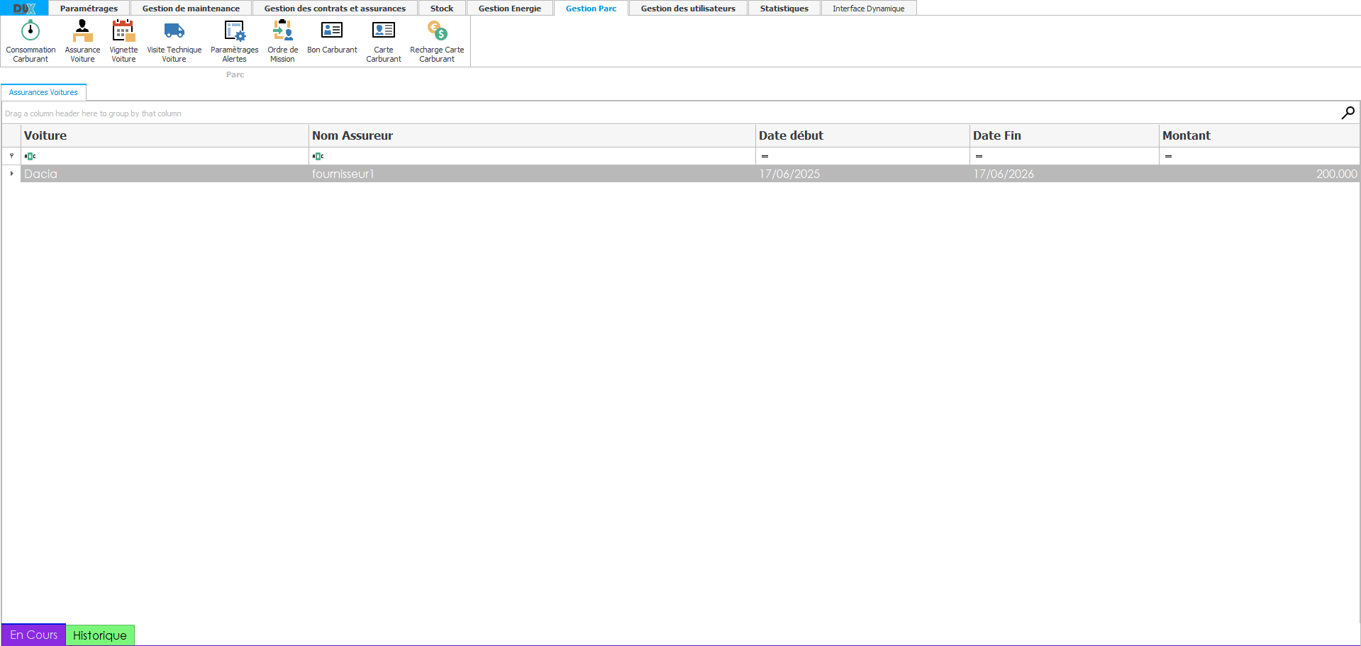Open Date début filter operator selector
The height and width of the screenshot is (646, 1361).
[765, 156]
